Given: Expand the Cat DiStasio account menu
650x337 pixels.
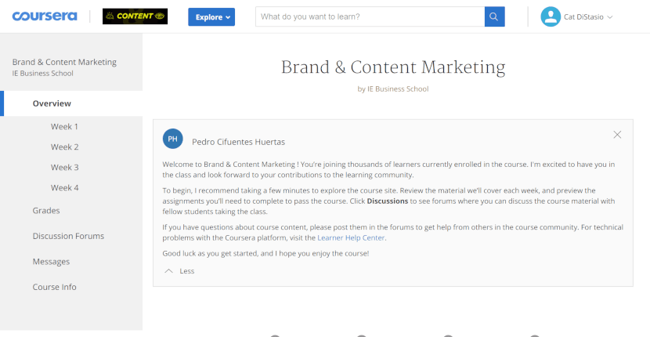Looking at the screenshot, I should coord(588,17).
